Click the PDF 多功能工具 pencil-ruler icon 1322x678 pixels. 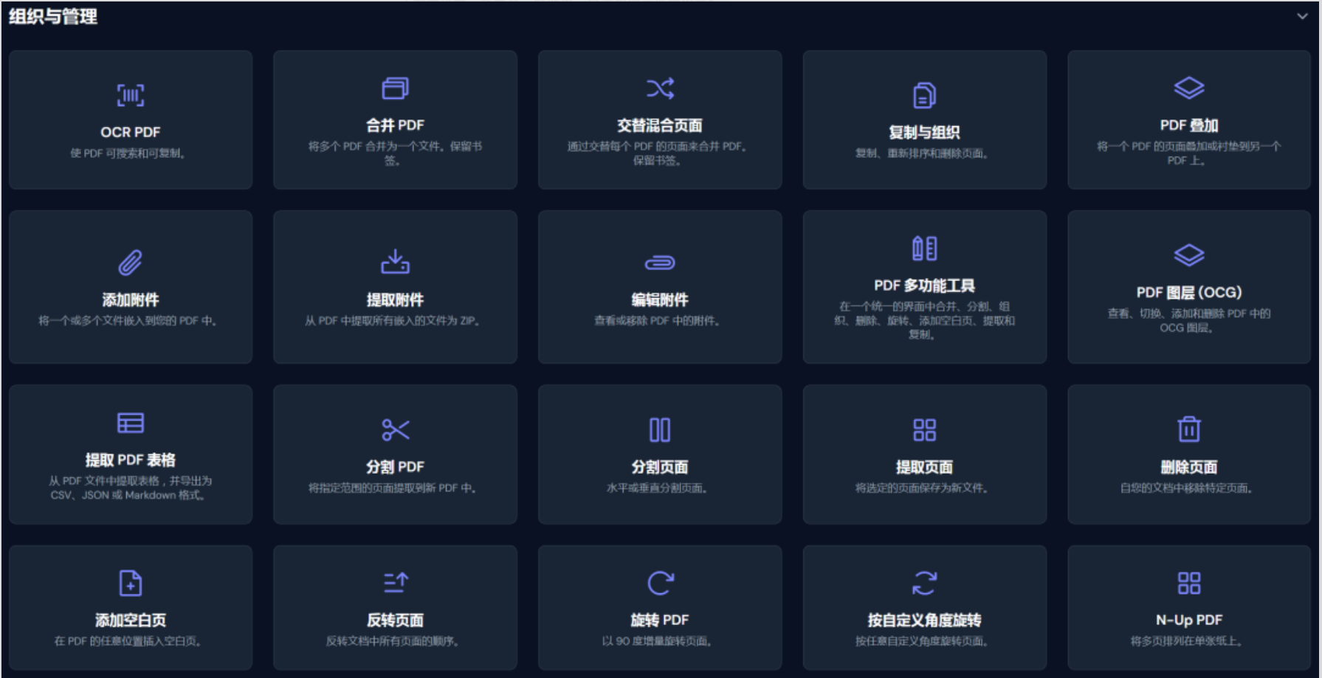[924, 249]
